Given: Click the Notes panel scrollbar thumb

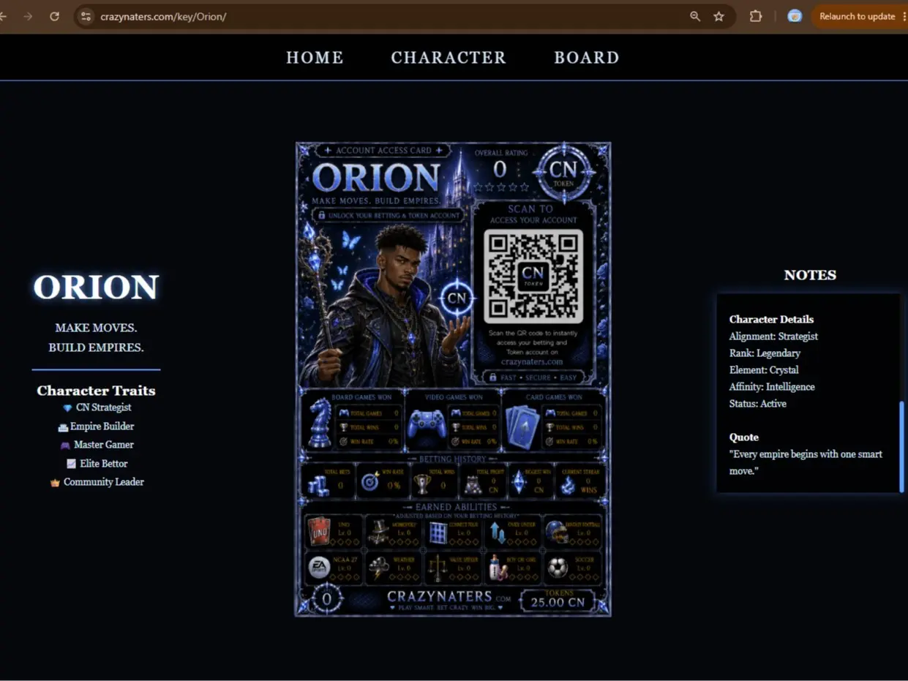Looking at the screenshot, I should coord(901,446).
